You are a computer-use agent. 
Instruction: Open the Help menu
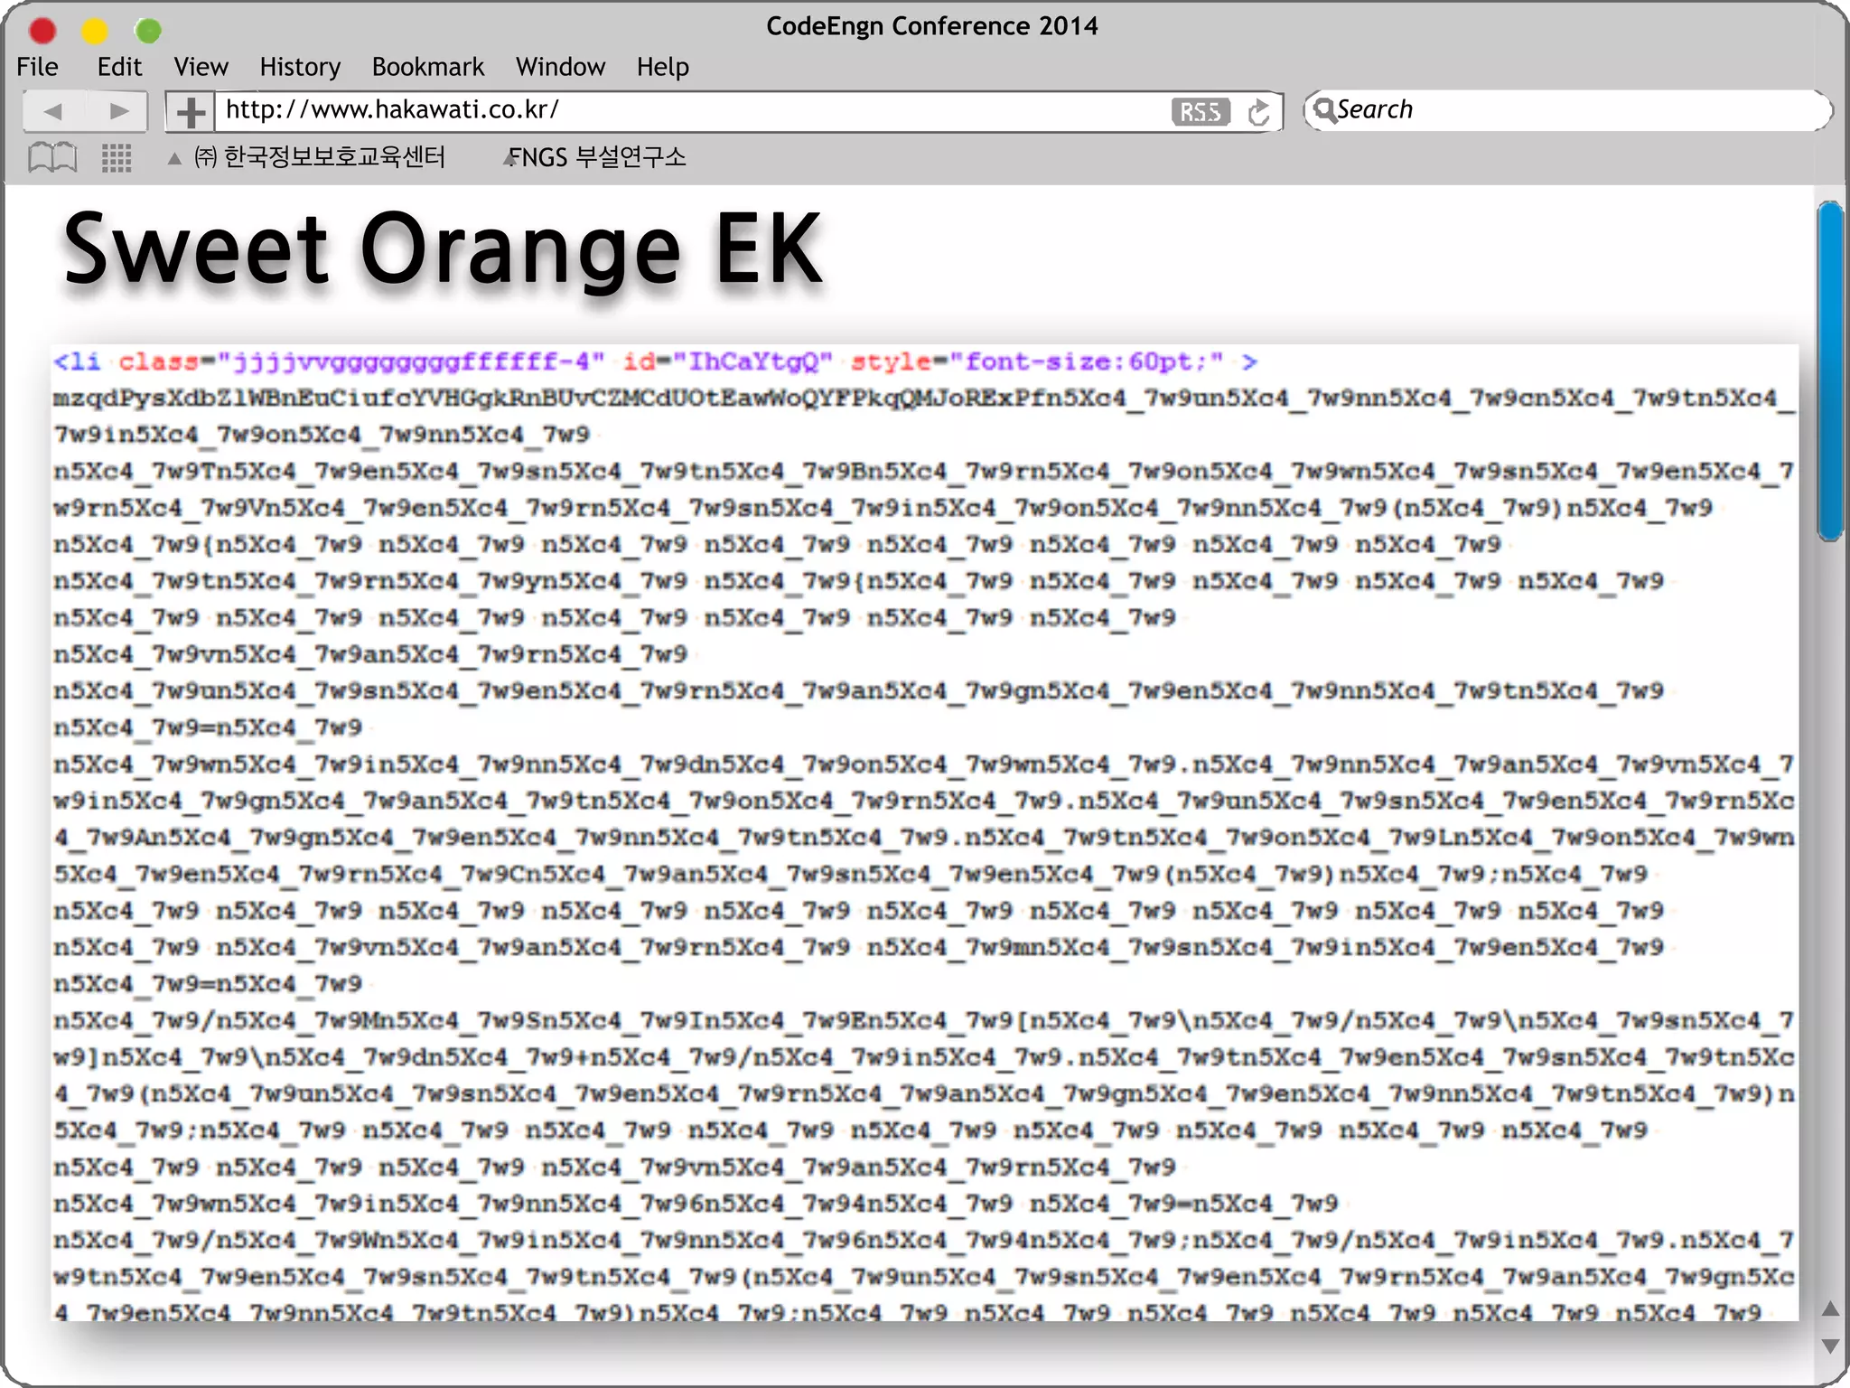[x=662, y=67]
